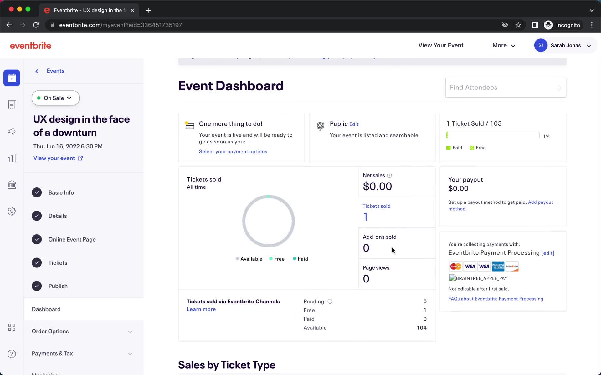This screenshot has height=375, width=601.
Task: Click View Your Event in header
Action: (441, 45)
